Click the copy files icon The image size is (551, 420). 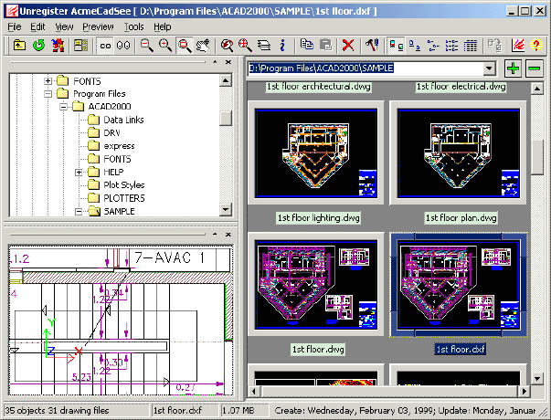click(307, 46)
